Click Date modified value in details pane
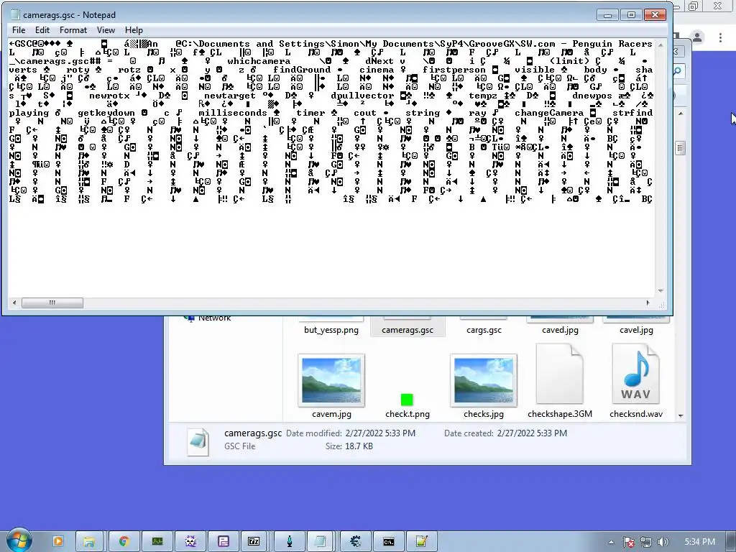 pos(380,433)
